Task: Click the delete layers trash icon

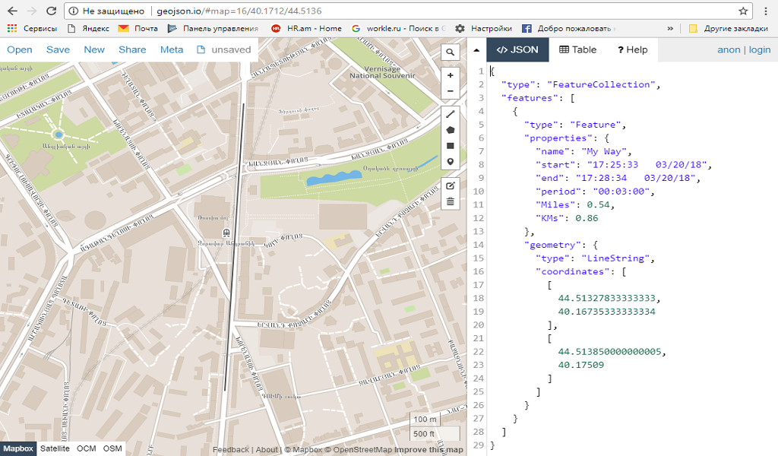Action: click(x=451, y=201)
